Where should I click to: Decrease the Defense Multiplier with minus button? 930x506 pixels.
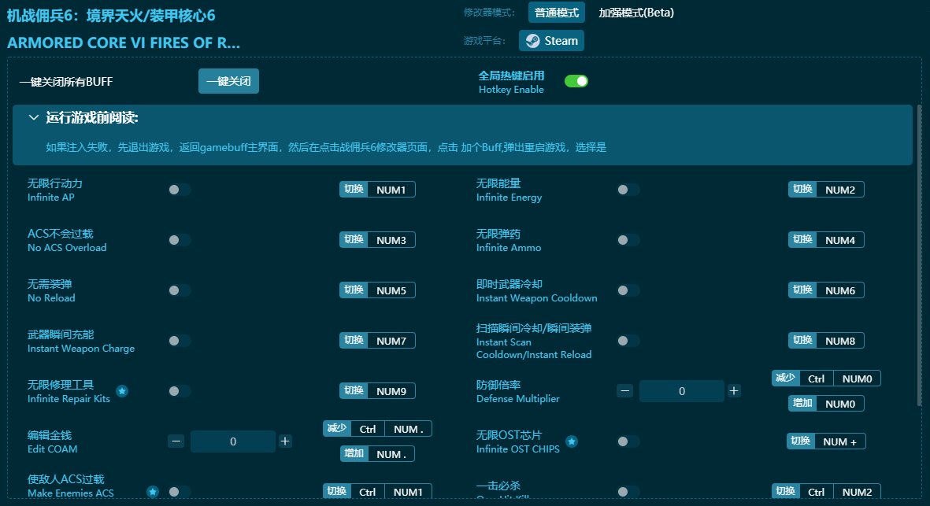coord(624,391)
